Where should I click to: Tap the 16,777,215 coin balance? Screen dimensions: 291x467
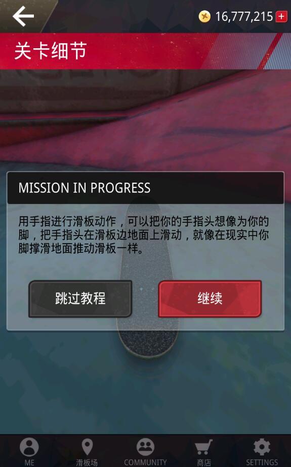pos(244,17)
